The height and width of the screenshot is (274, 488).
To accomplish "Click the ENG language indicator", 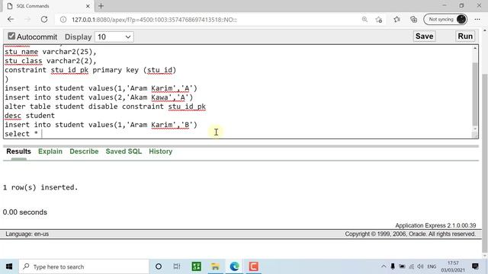I will (x=432, y=266).
